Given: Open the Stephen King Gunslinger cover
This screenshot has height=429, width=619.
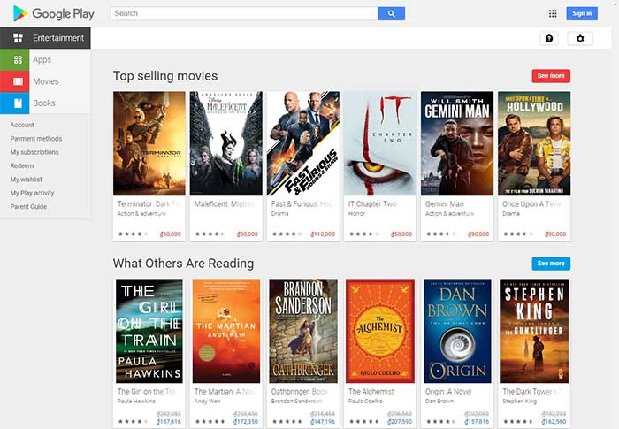Looking at the screenshot, I should pyautogui.click(x=534, y=331).
